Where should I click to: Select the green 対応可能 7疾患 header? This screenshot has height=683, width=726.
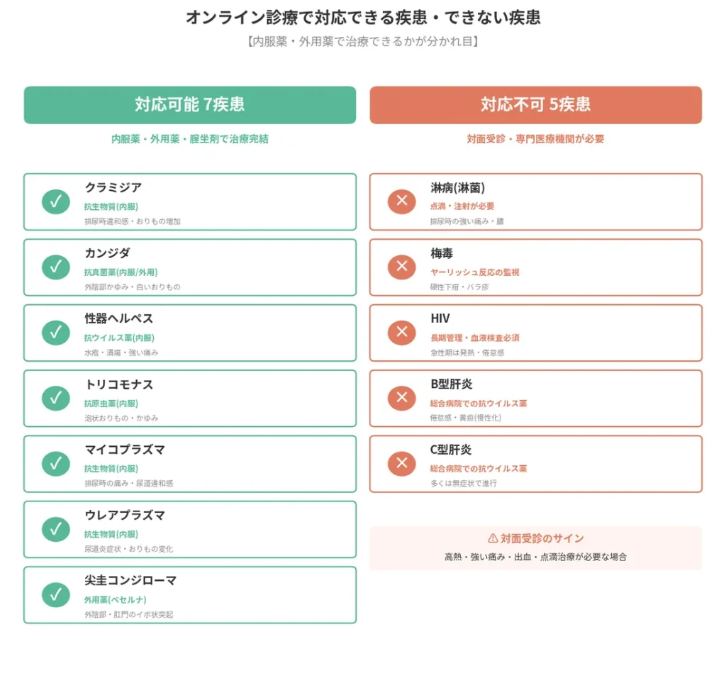pyautogui.click(x=190, y=105)
